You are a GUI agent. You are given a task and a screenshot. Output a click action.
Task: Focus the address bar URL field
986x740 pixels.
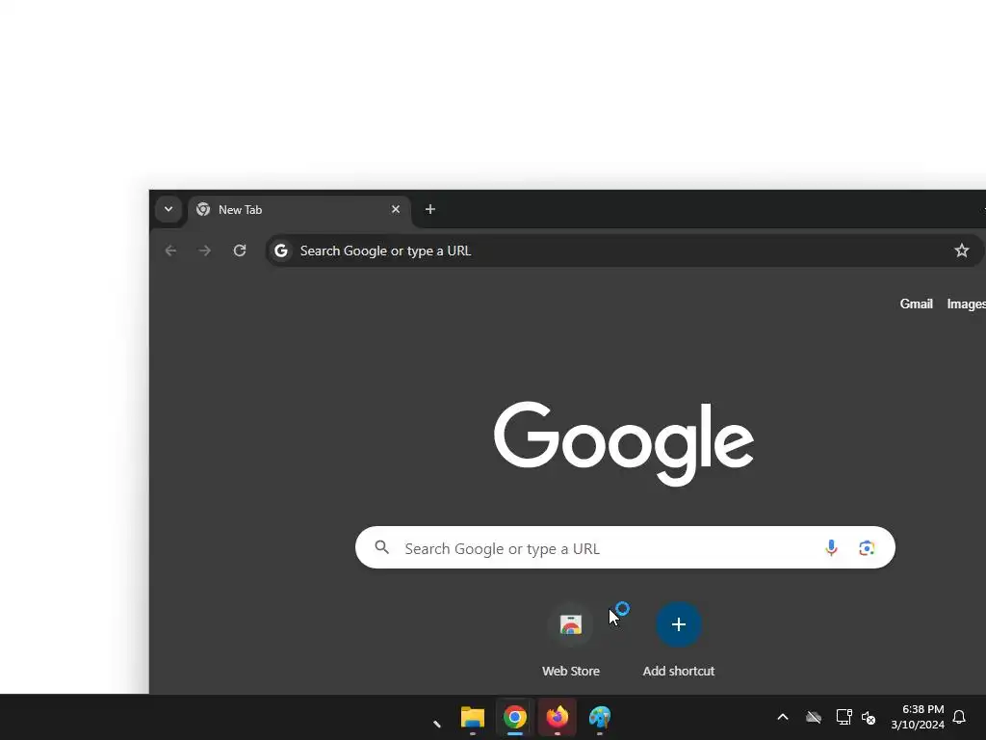(x=623, y=251)
